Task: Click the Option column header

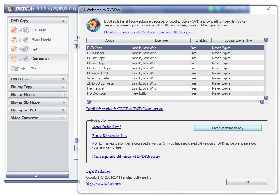Action: 109,40
